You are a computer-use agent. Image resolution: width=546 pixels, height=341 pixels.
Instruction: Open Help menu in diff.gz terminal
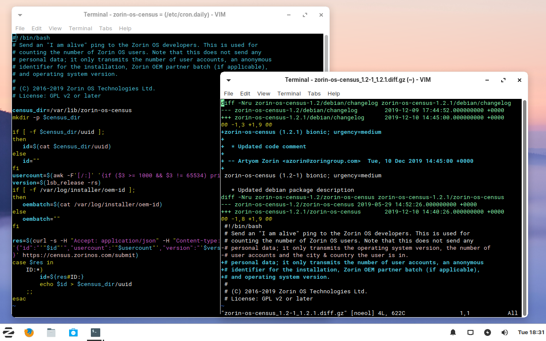click(x=334, y=93)
